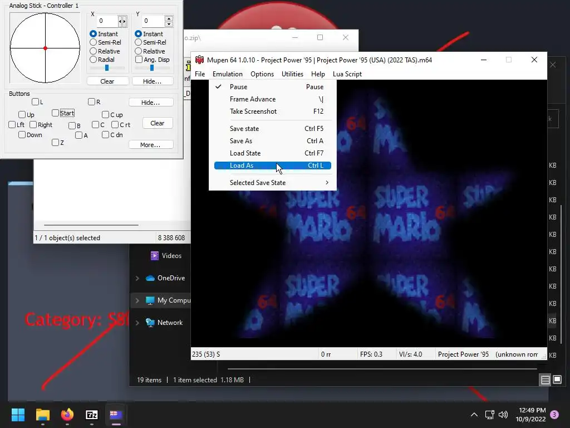
Task: Expand Network tree node
Action: click(x=137, y=323)
